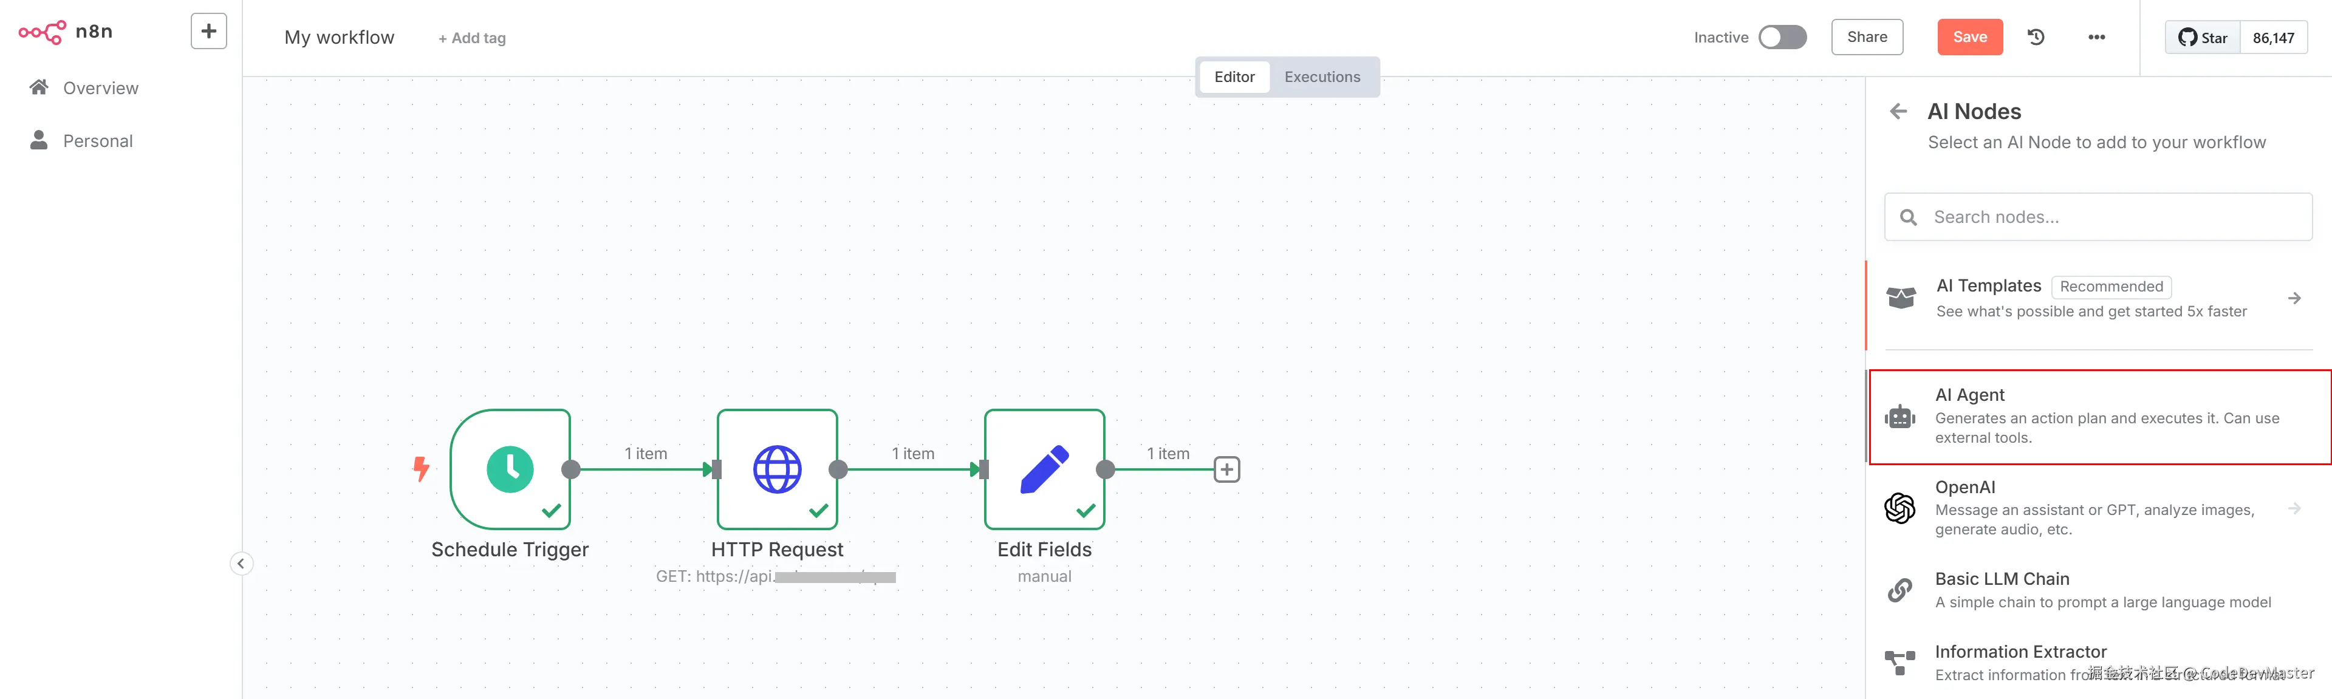Select the AI Agent node option

click(x=2100, y=417)
